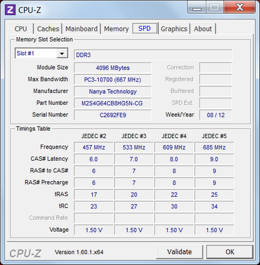
Task: Click the Nanya Technology manufacturer field
Action: click(112, 91)
